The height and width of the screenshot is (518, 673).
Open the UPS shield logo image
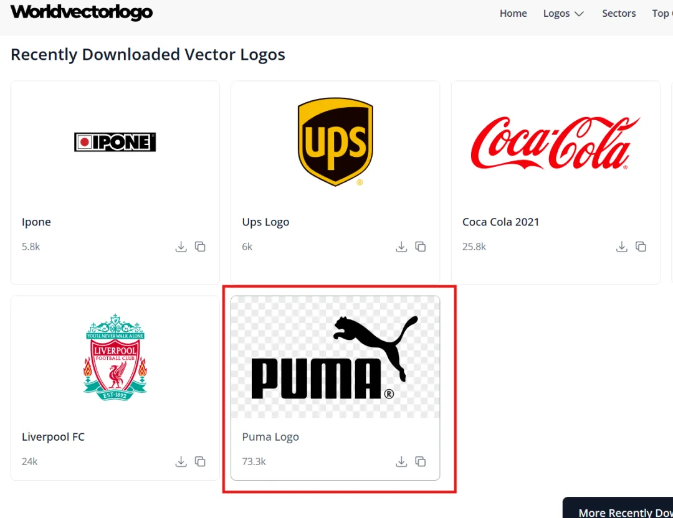click(x=335, y=142)
